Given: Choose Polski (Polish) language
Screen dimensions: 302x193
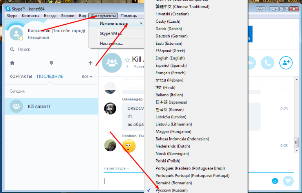Looking at the screenshot, I should 168,161.
